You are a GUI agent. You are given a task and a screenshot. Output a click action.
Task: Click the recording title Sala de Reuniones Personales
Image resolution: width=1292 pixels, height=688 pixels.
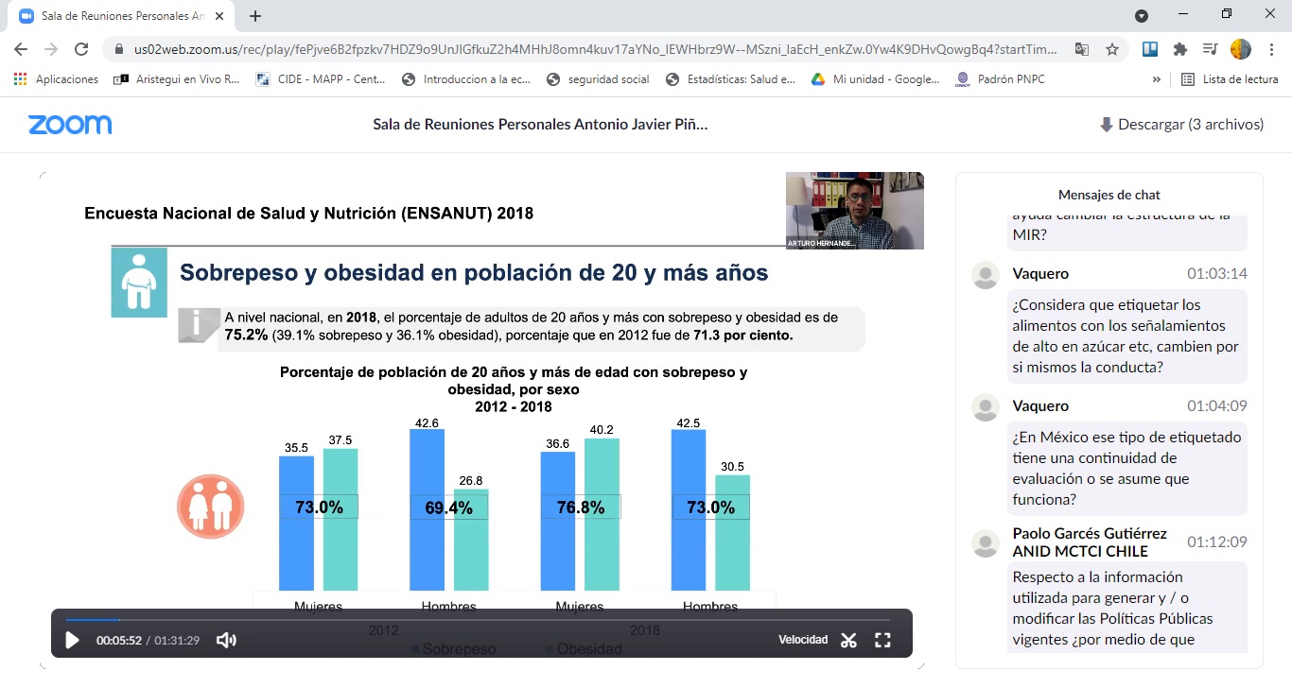(540, 125)
